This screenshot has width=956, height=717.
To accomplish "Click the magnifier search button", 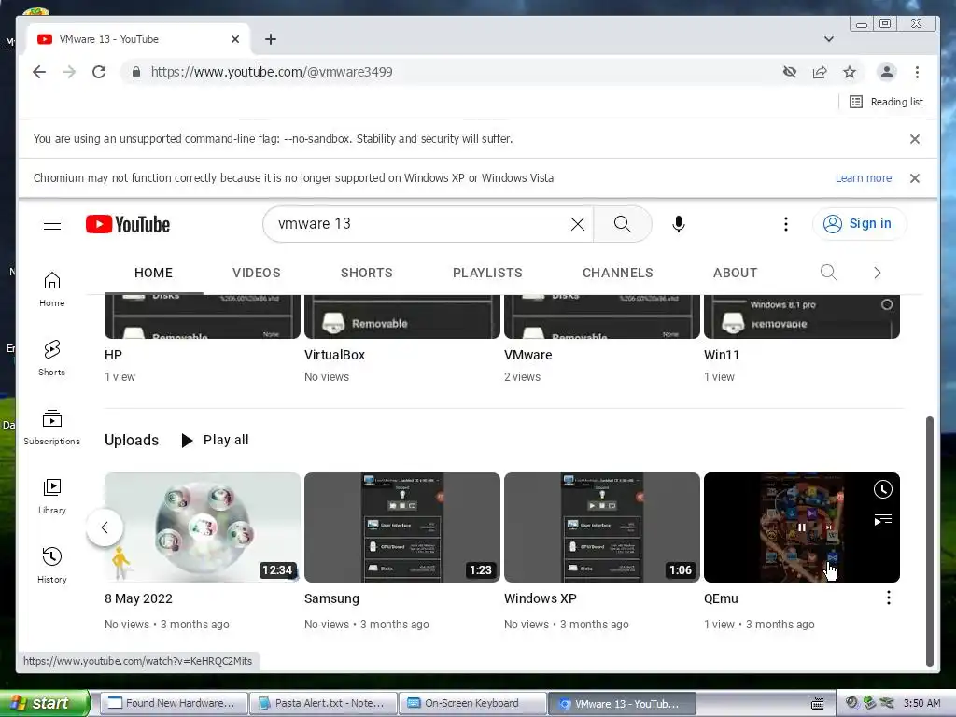I will [623, 224].
